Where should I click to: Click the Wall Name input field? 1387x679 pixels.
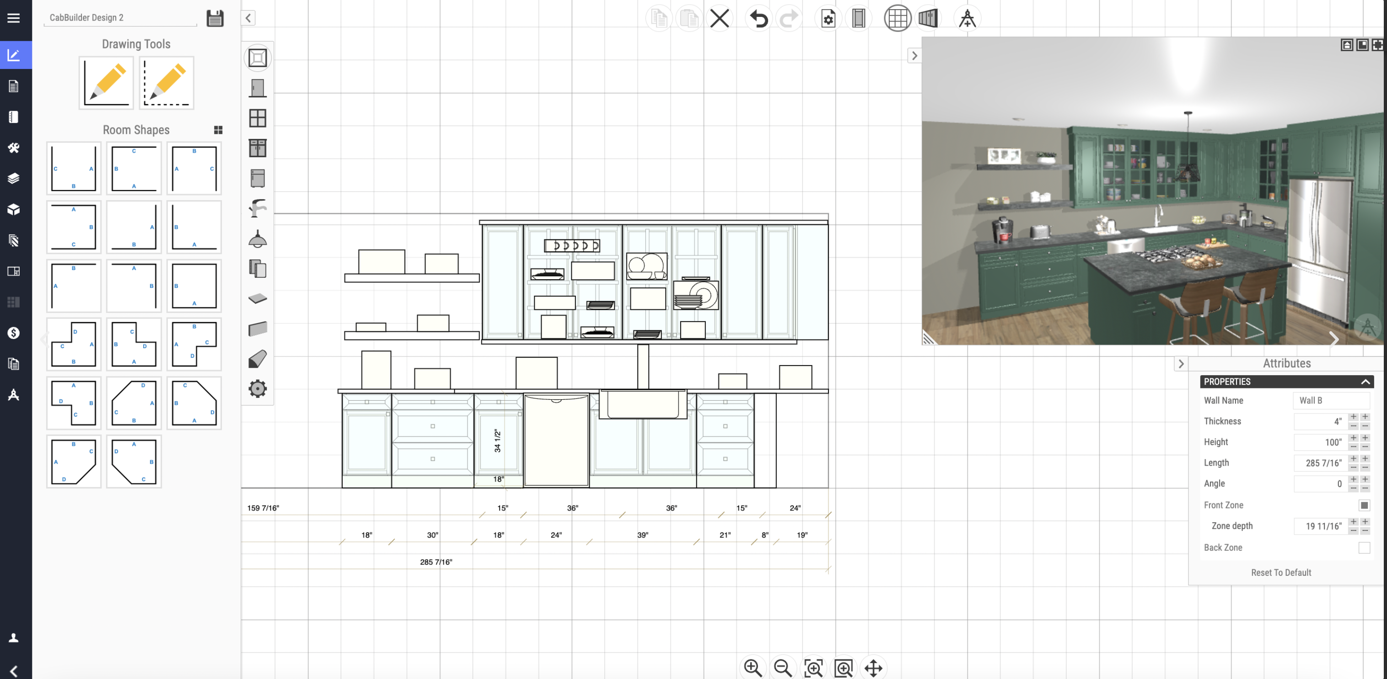point(1330,401)
